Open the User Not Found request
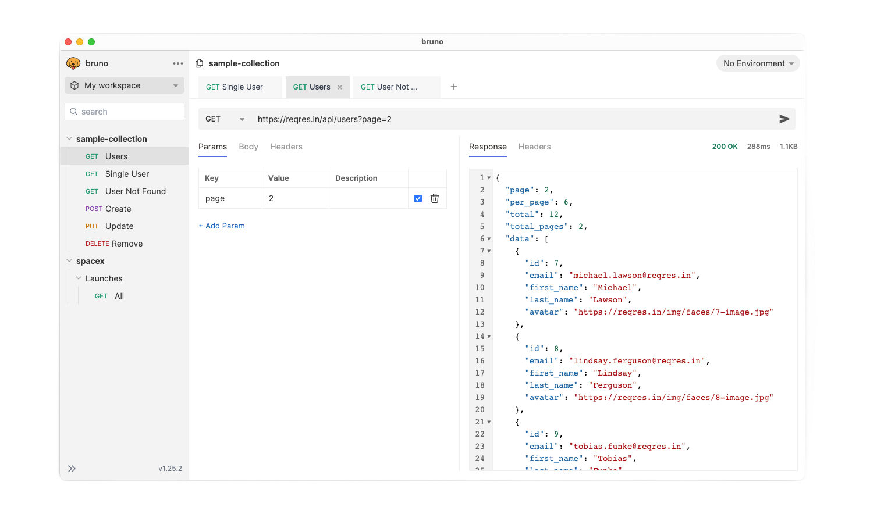870x525 pixels. click(125, 191)
